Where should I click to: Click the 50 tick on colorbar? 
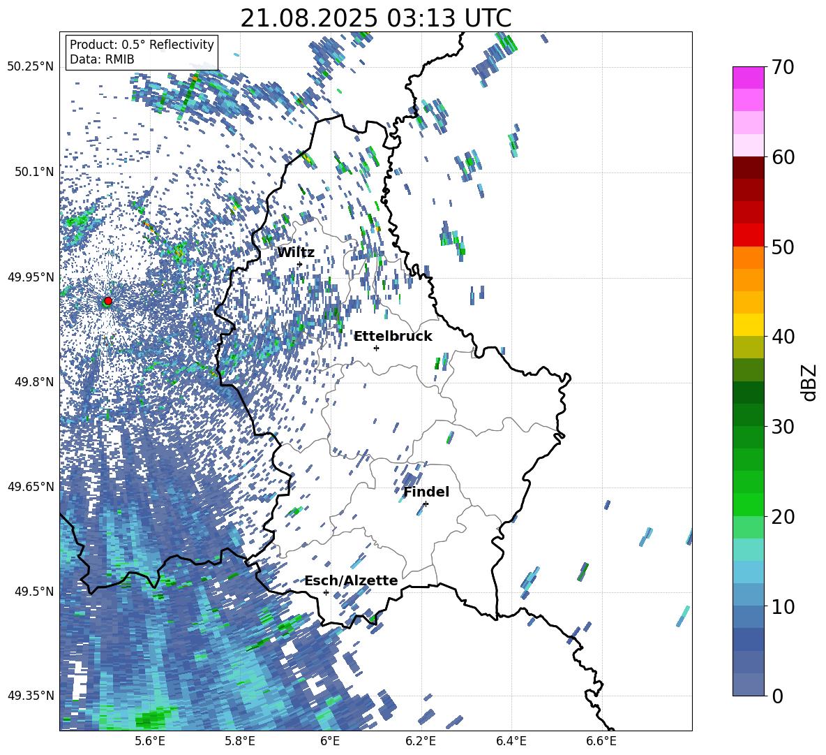[x=783, y=247]
